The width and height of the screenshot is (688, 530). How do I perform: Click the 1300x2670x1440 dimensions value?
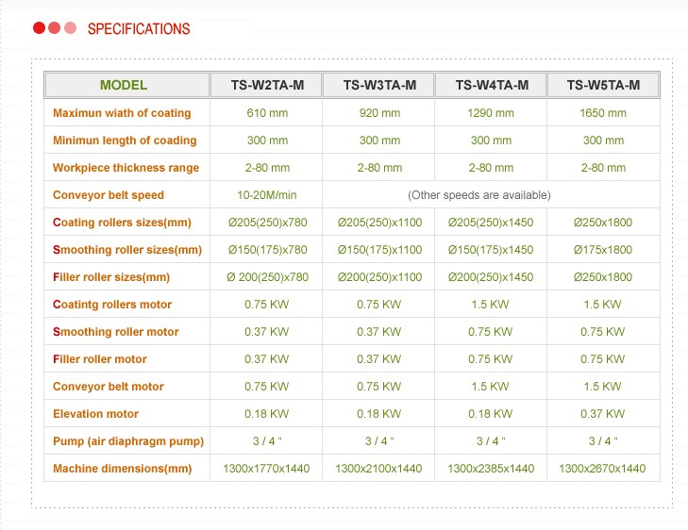[x=602, y=469]
